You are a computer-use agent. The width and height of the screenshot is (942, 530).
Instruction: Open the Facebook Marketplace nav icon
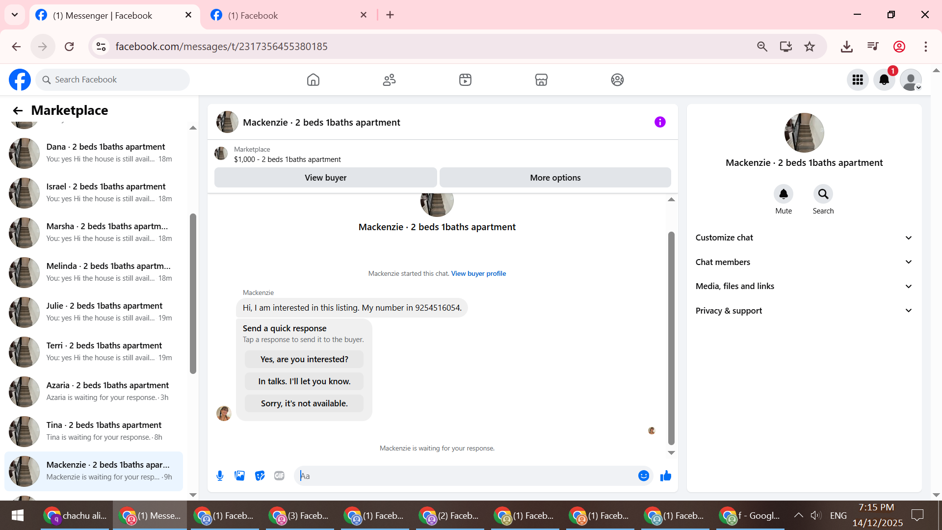(x=541, y=79)
